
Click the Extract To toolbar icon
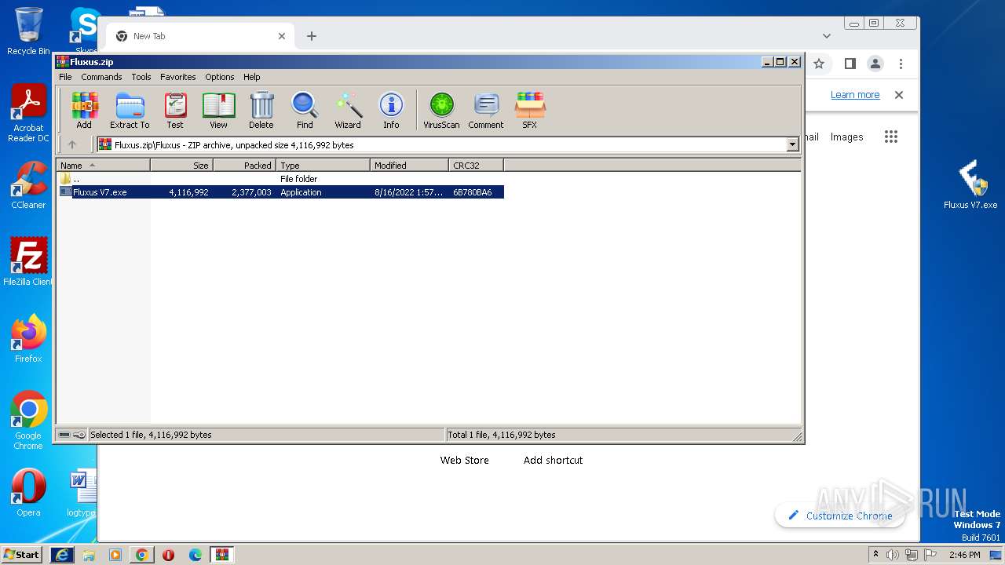click(x=130, y=111)
